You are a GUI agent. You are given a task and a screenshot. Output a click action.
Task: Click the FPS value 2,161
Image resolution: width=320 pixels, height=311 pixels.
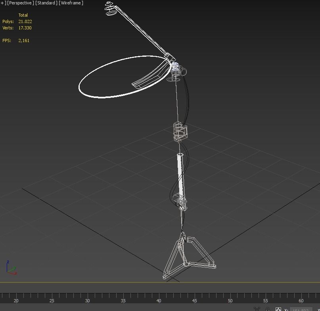click(24, 40)
